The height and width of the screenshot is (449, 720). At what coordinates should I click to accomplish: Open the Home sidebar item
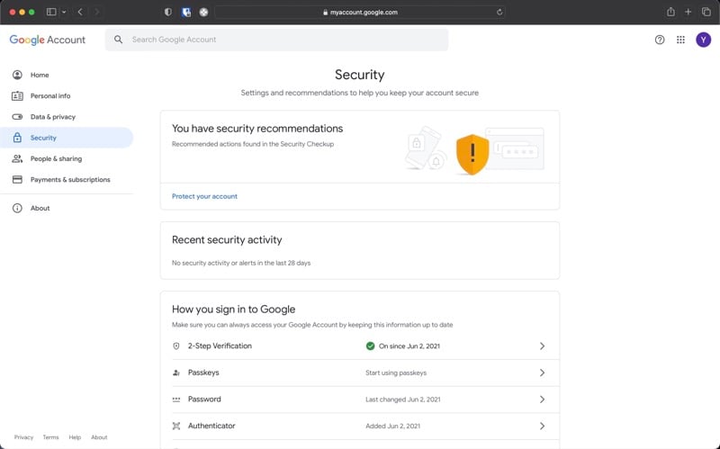67,75
